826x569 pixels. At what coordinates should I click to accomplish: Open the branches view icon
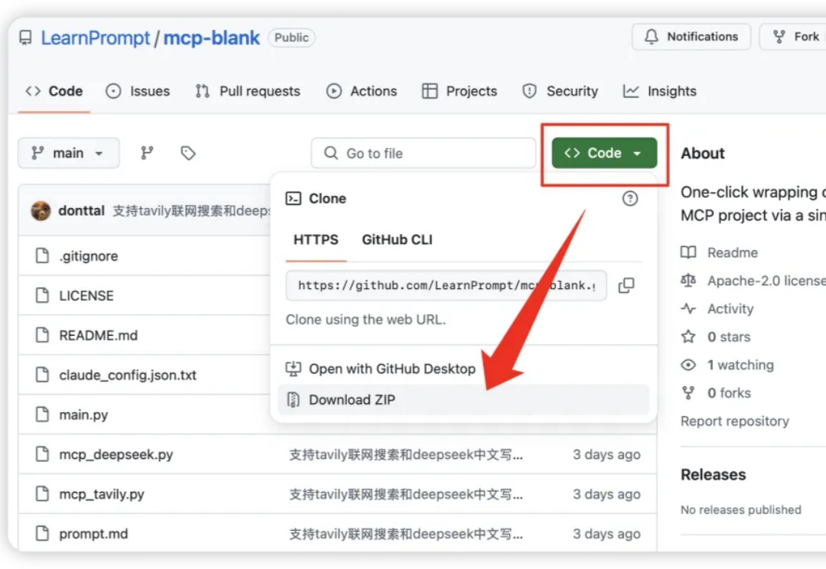(147, 153)
